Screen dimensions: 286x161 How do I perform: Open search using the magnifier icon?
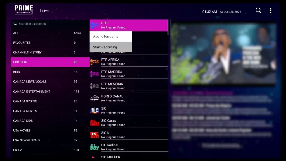click(258, 10)
